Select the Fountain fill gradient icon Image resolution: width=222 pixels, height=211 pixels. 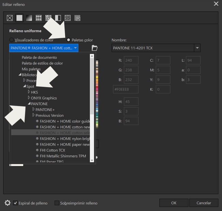pos(29,18)
